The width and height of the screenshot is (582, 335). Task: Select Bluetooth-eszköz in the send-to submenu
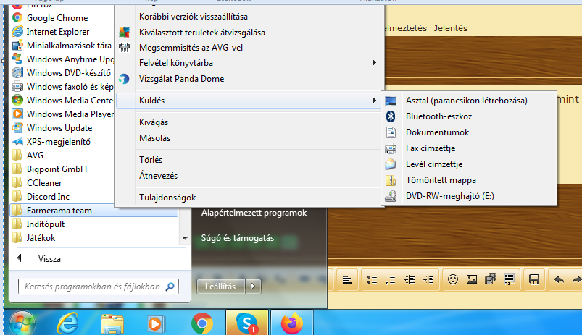438,116
